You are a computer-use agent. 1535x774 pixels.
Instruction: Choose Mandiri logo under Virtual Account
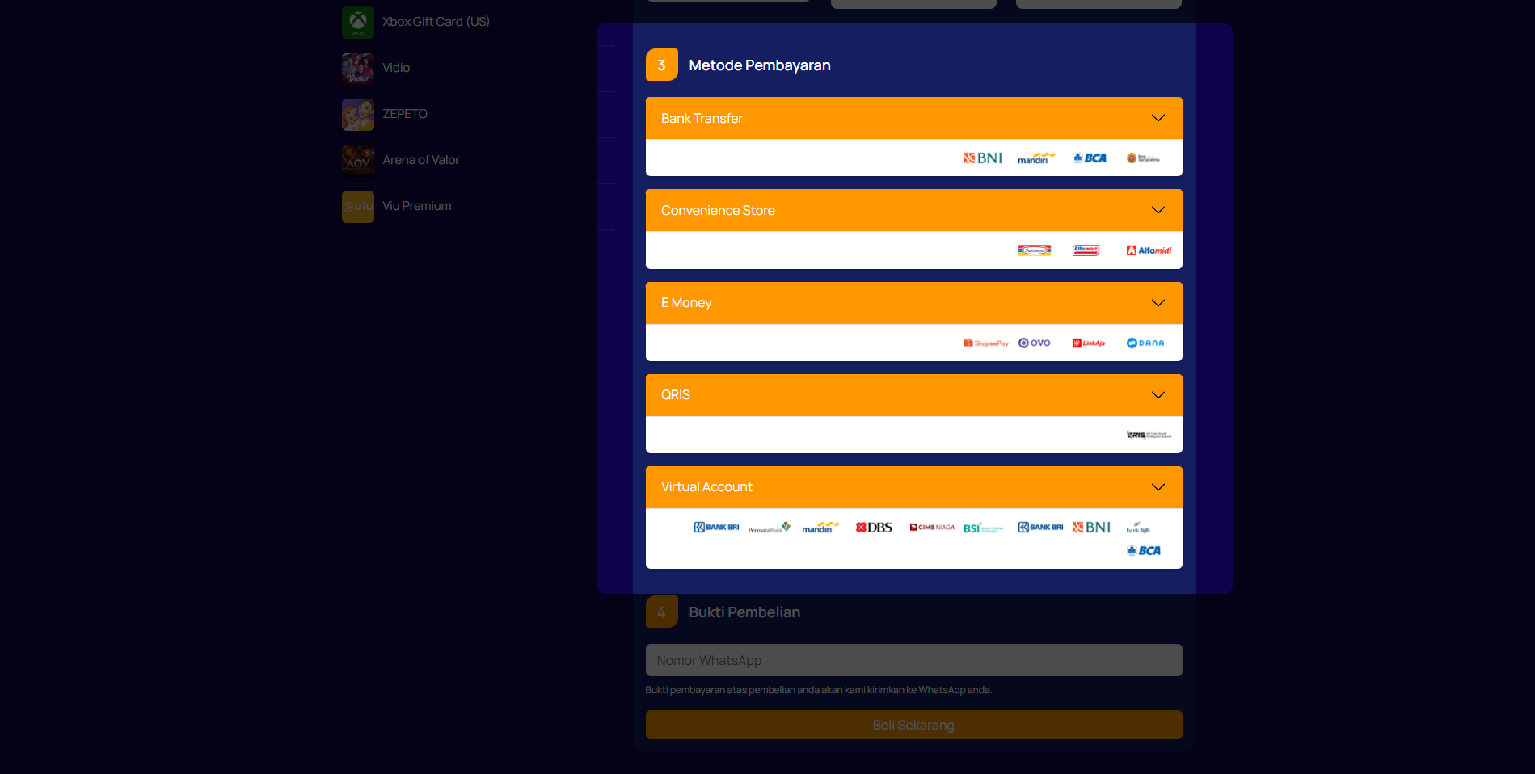[x=820, y=528]
